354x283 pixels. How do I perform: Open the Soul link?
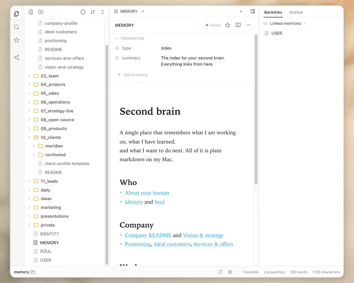coord(159,202)
